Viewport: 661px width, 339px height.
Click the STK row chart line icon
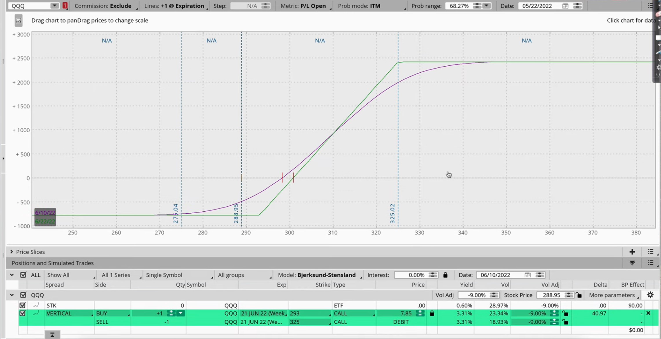36,305
